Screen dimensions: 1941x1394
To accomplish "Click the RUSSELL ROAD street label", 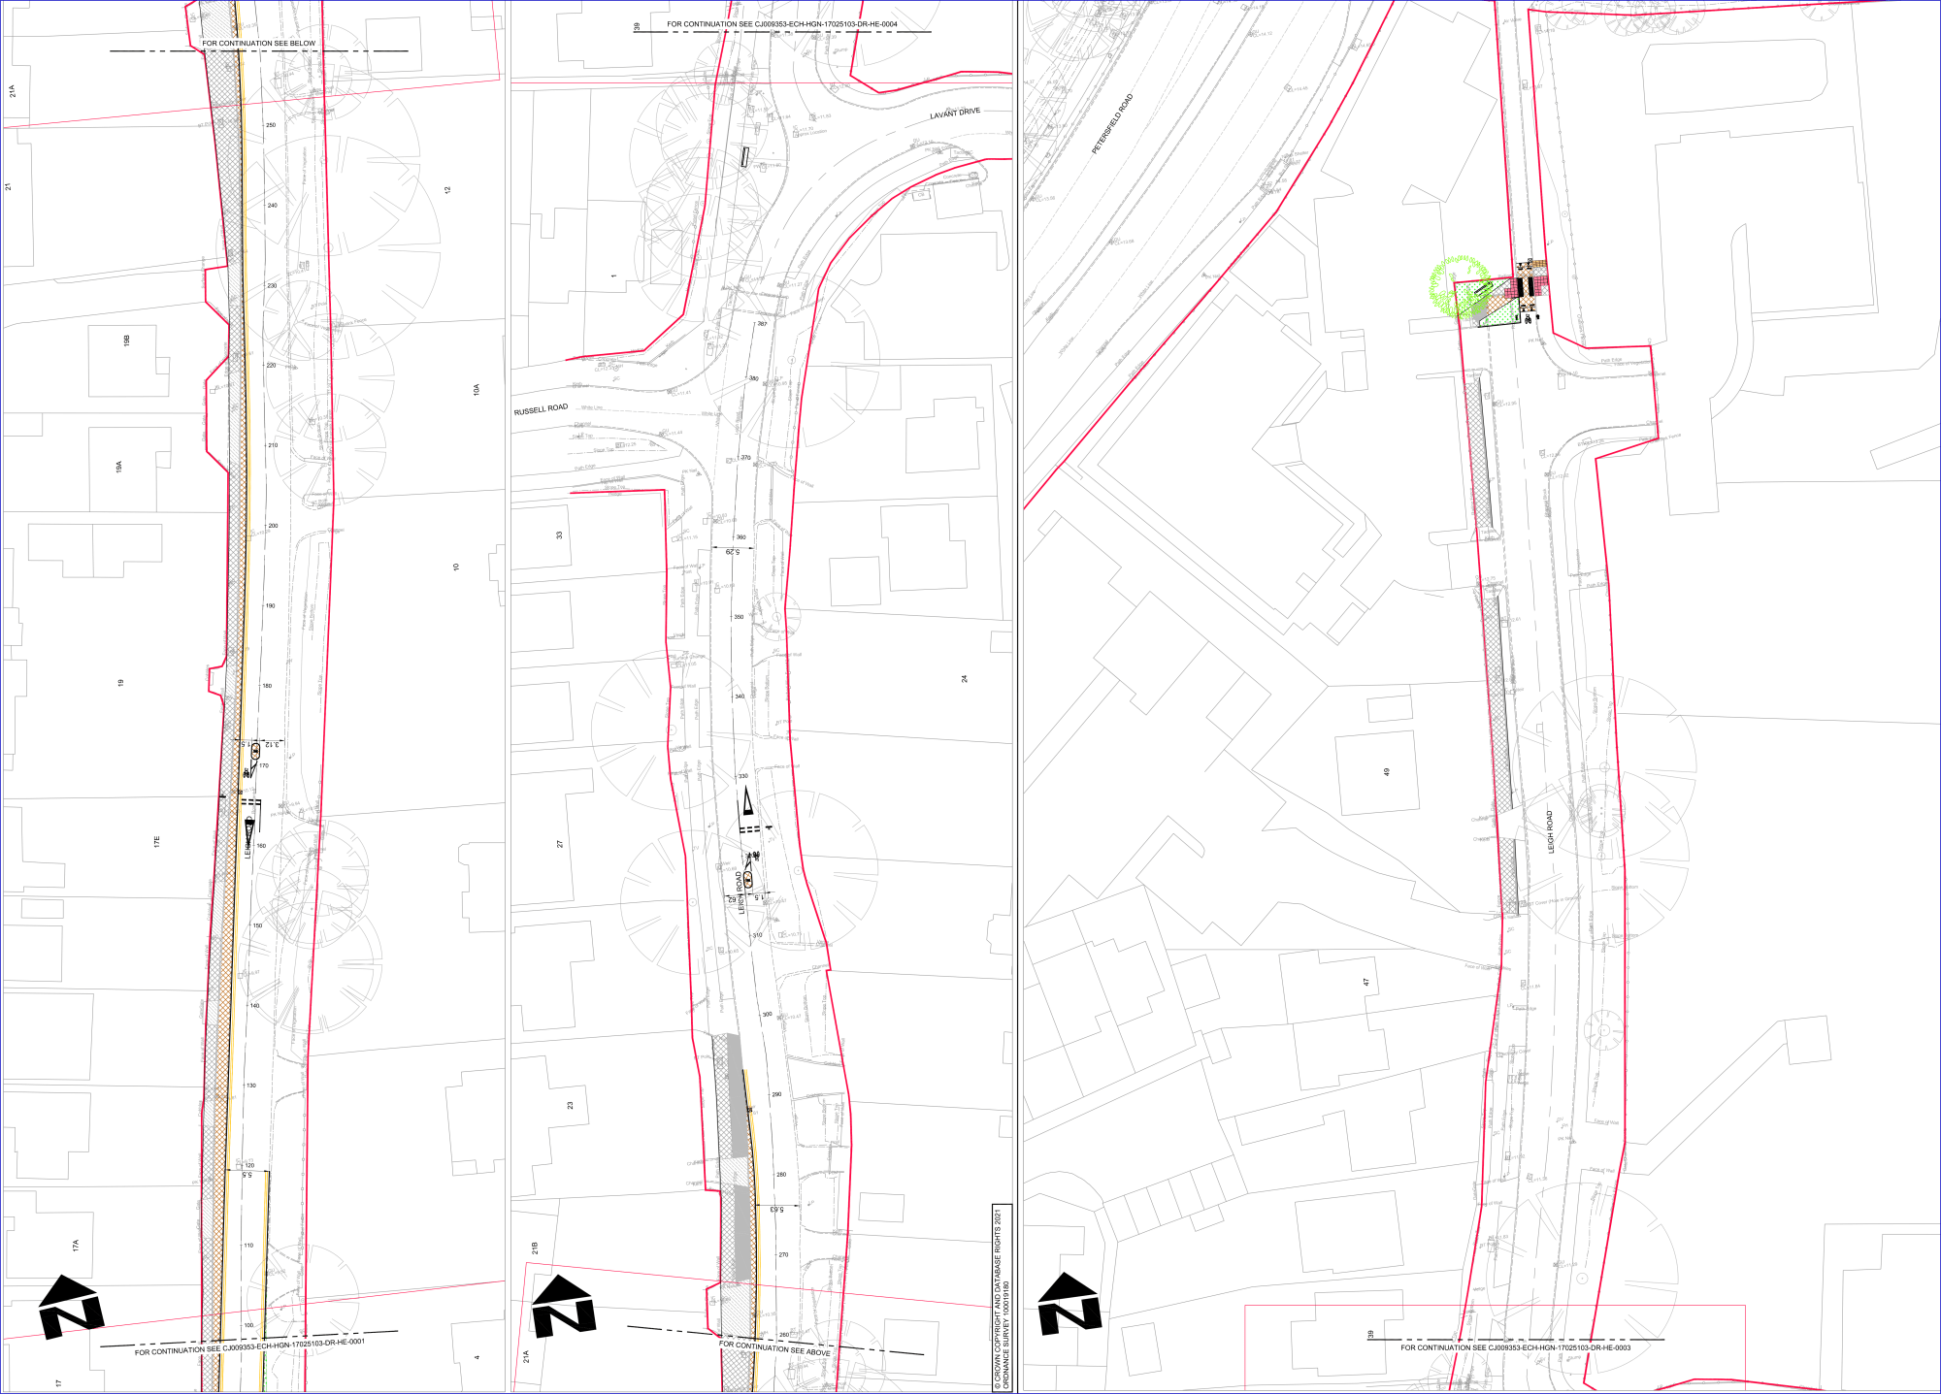I will pos(541,409).
